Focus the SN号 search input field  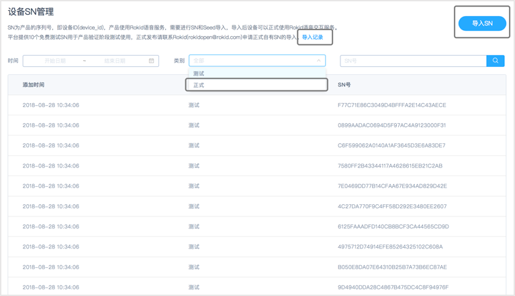click(413, 60)
